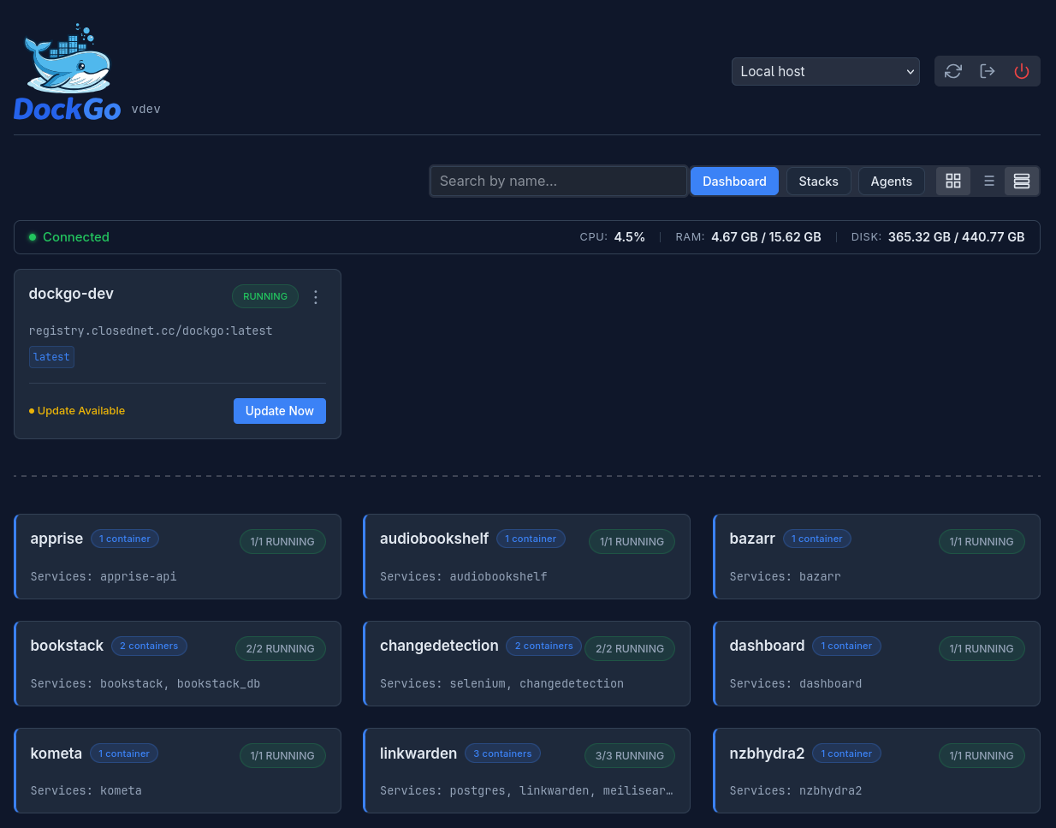Click Update Now for dockgo-dev

coord(280,411)
